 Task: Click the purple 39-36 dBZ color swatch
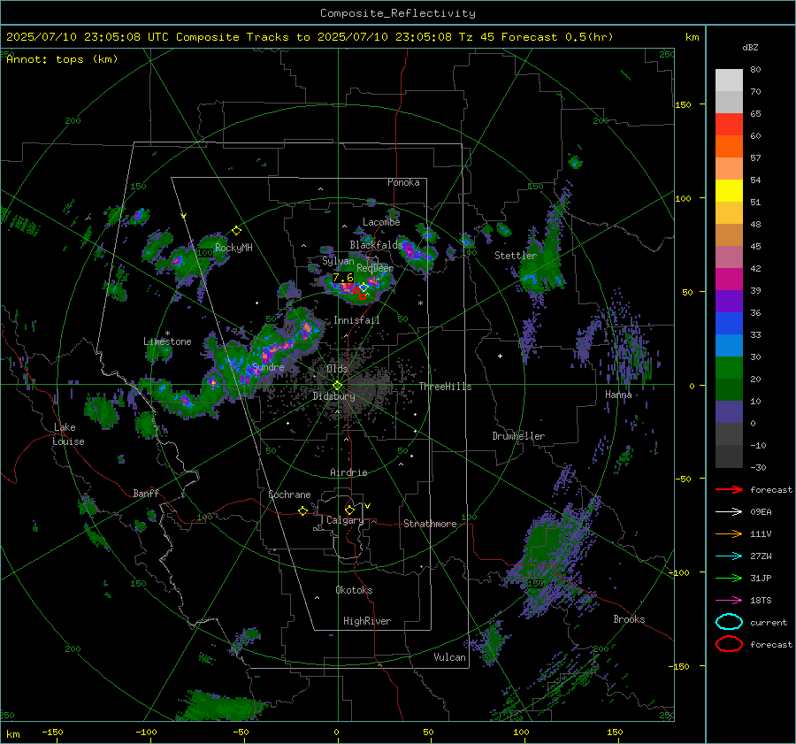point(729,302)
